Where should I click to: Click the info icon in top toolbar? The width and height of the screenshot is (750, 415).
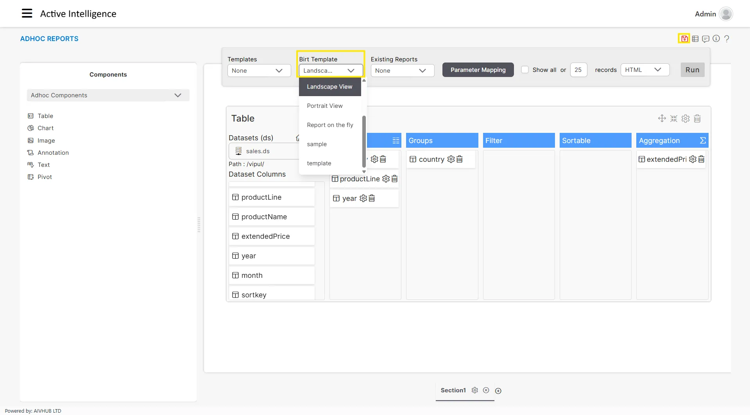pos(716,39)
